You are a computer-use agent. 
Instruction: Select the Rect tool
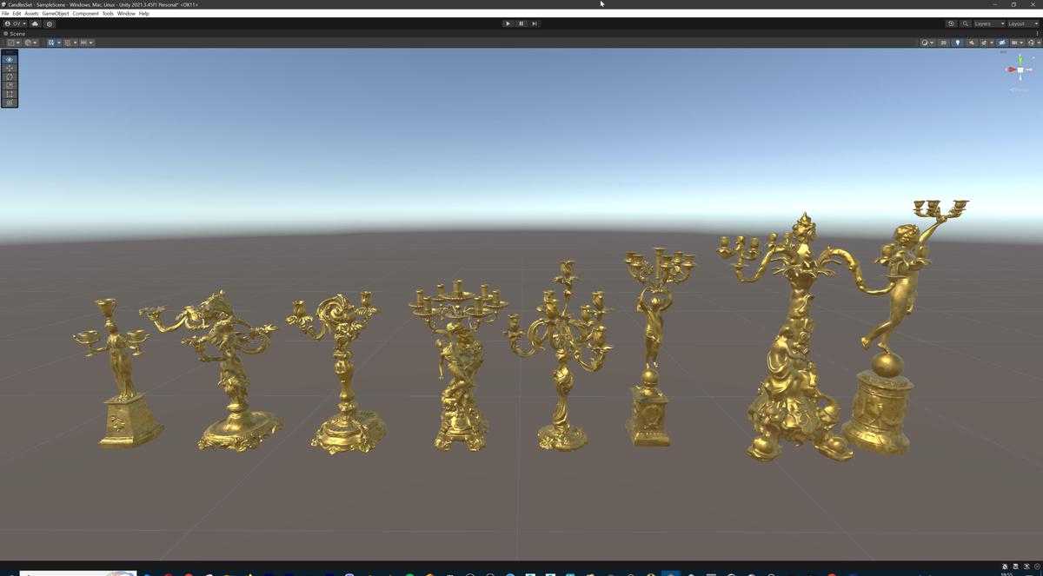pos(10,94)
